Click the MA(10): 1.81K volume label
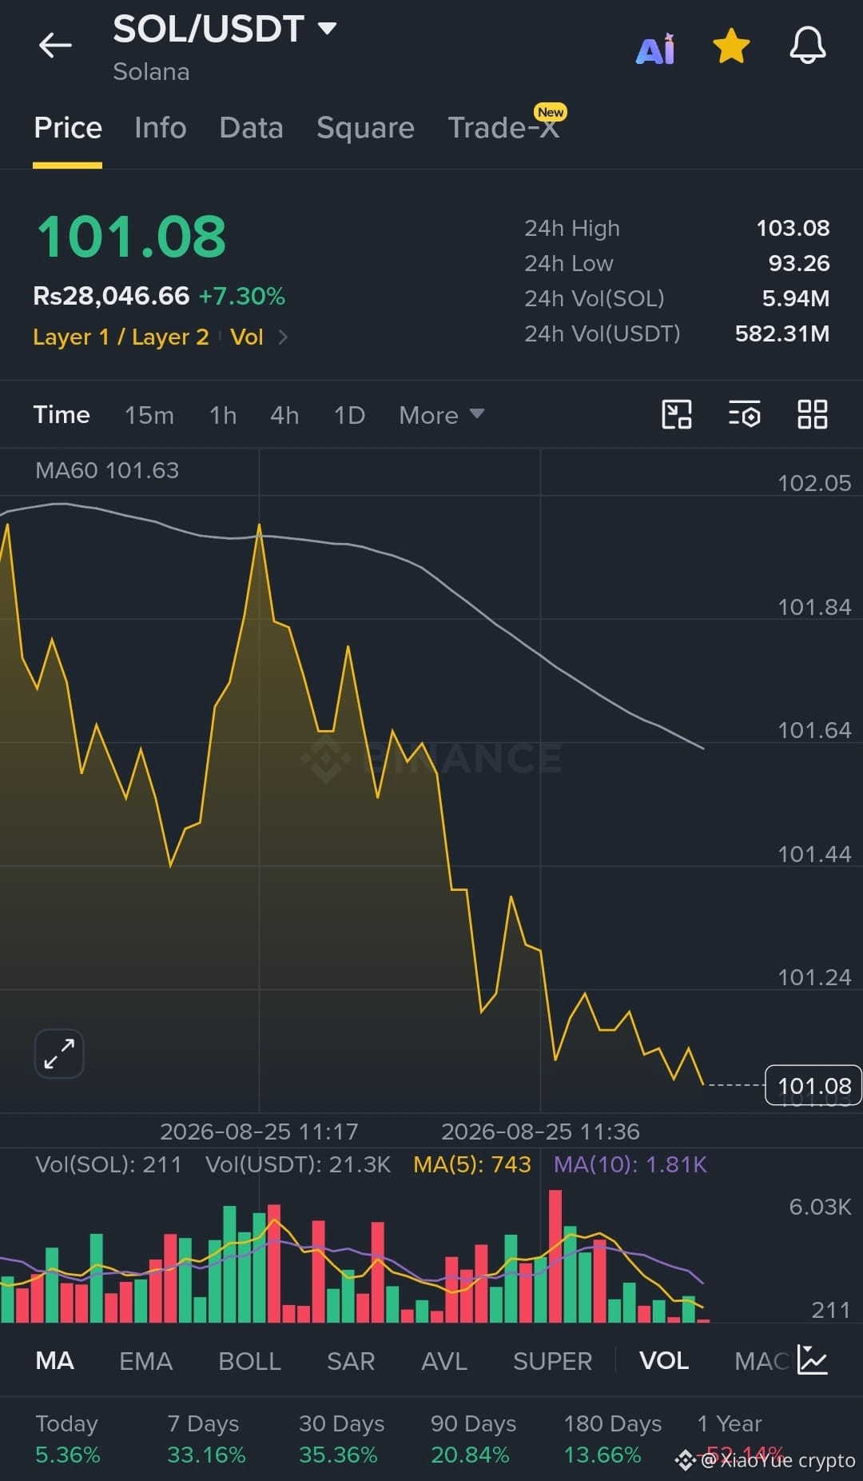This screenshot has height=1481, width=863. click(x=630, y=1164)
